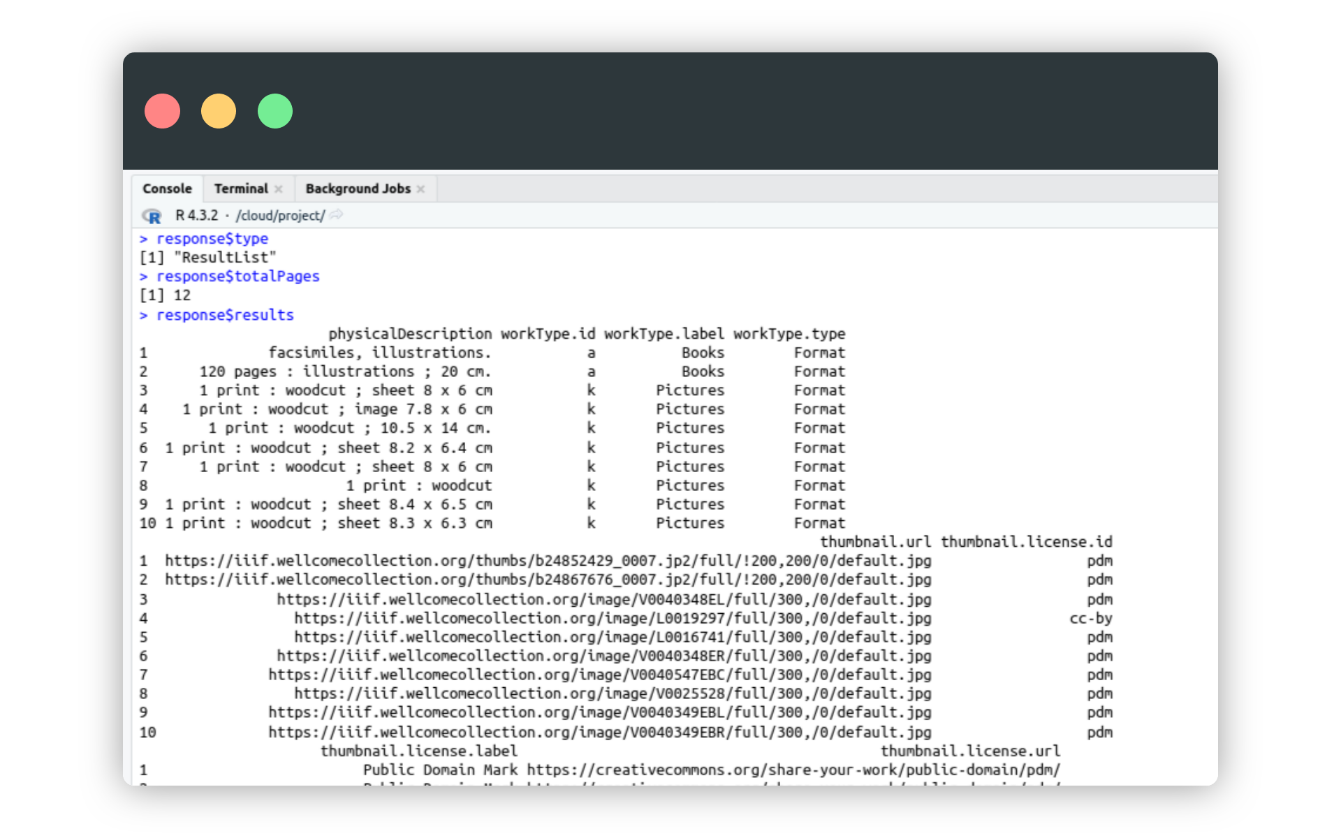Click the creativecommons.org public-domain URL
Viewport: 1341px width, 838px height.
[793, 770]
